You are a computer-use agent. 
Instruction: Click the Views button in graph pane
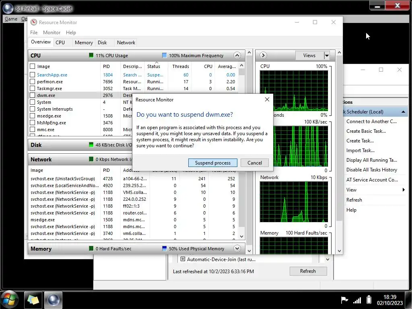pos(309,56)
